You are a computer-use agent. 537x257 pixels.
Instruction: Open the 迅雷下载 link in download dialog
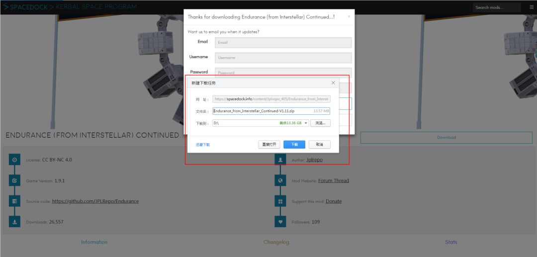[x=203, y=145]
